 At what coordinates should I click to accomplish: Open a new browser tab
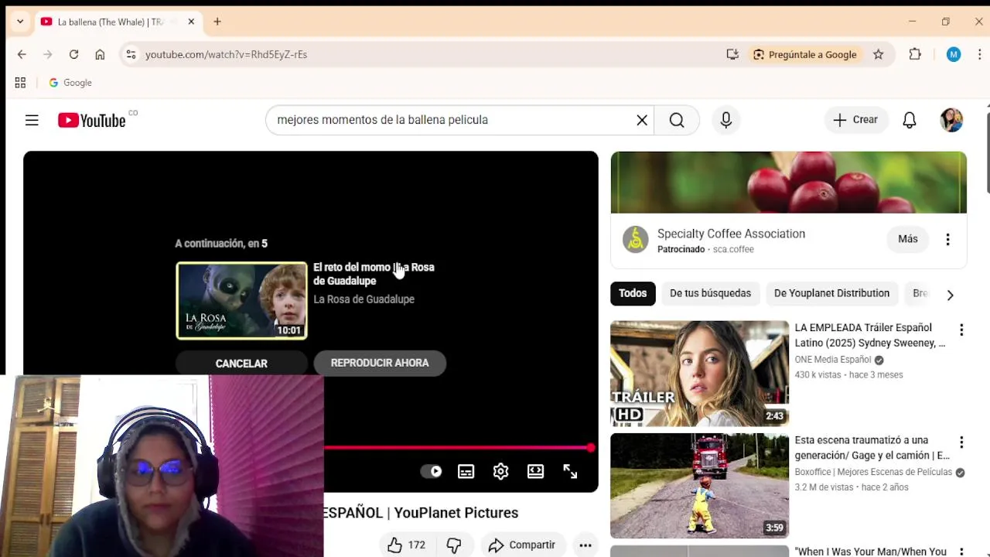(x=217, y=22)
